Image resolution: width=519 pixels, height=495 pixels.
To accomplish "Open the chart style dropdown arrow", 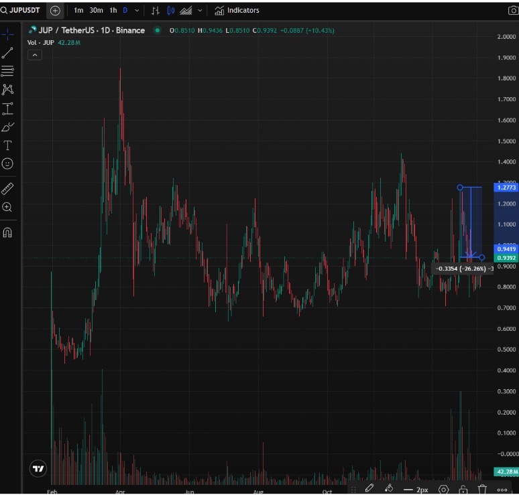I will point(200,11).
